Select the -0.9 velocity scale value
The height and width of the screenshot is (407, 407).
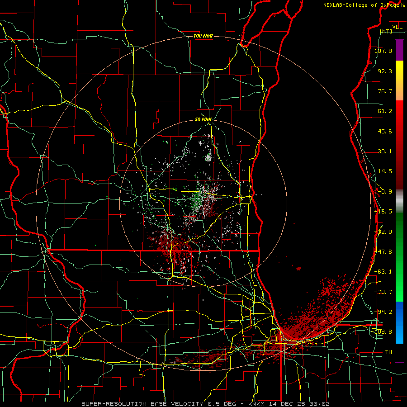coord(385,192)
